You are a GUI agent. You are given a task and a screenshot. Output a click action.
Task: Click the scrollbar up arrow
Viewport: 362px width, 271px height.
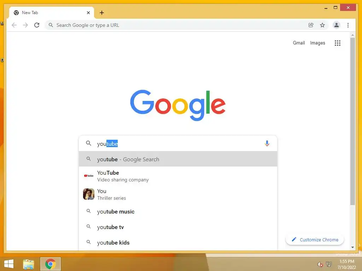(x=352, y=35)
